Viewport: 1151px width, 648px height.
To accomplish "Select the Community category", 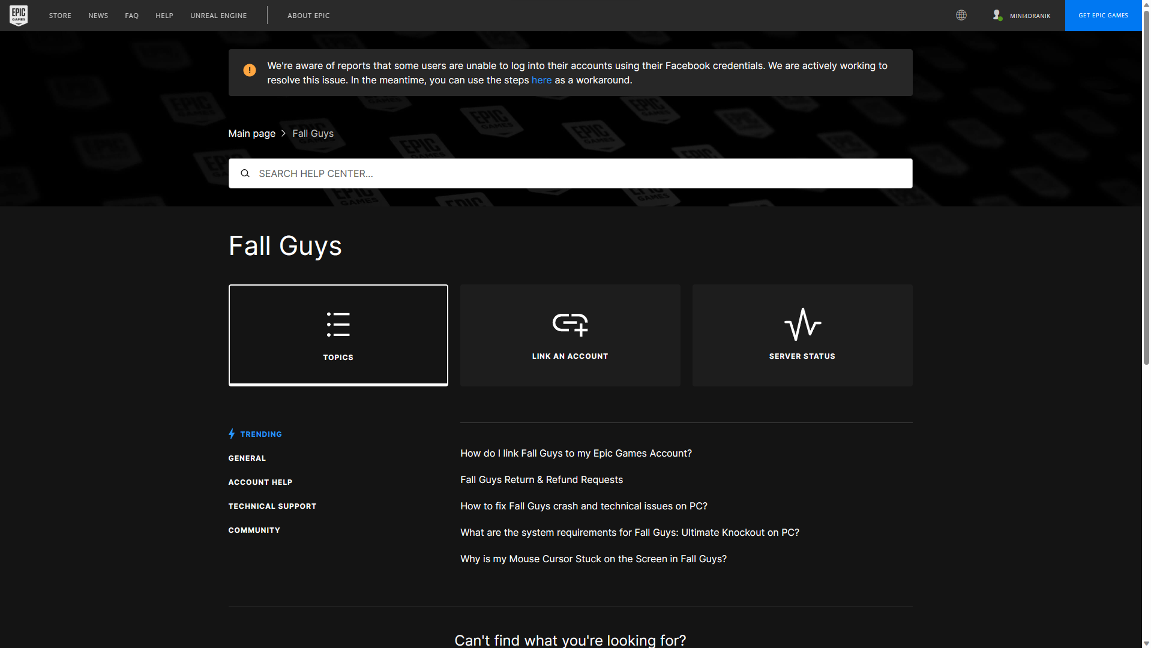I will [254, 530].
